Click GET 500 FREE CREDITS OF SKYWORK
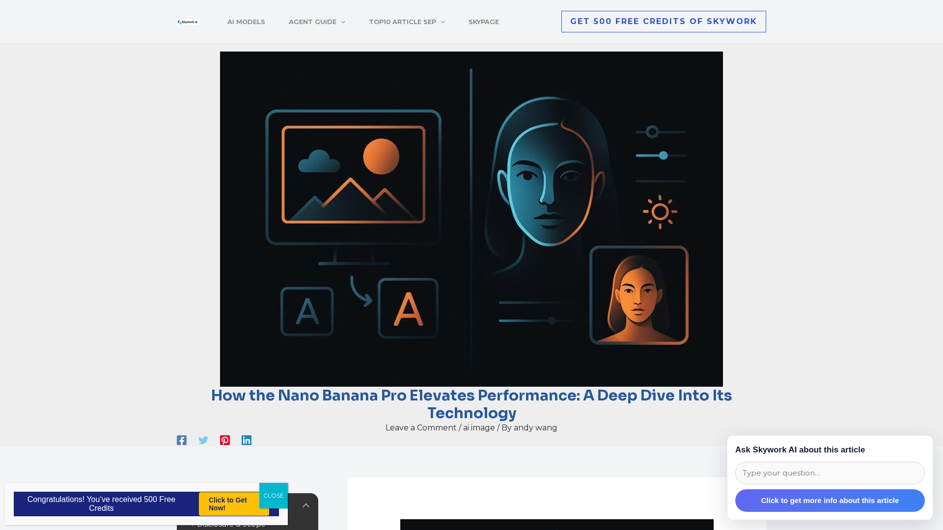 click(663, 22)
